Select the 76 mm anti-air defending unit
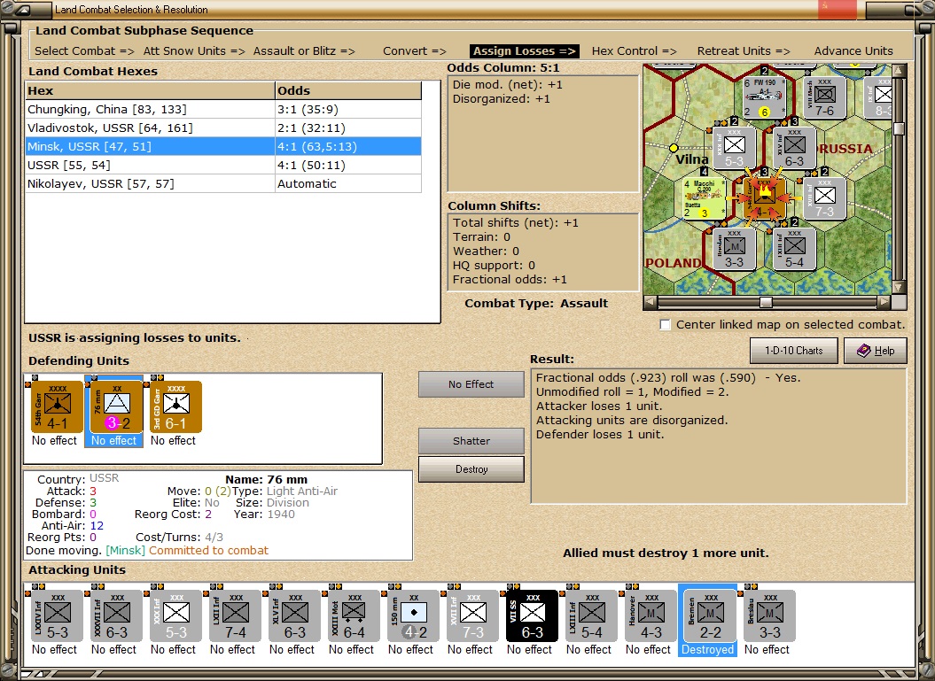 click(116, 407)
